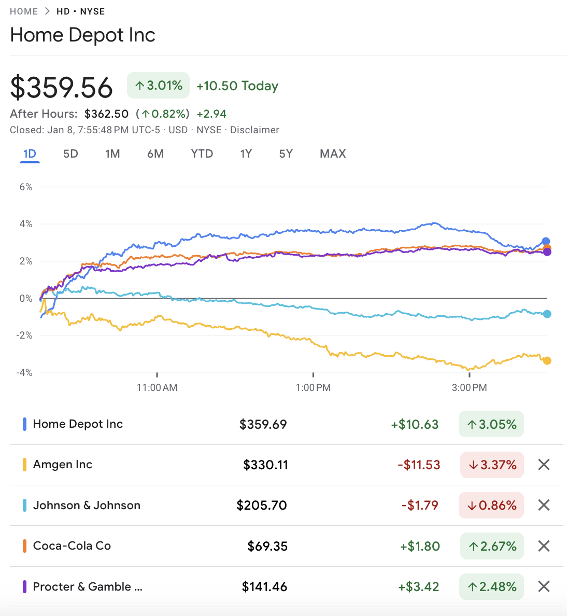The image size is (567, 616).
Task: Show the 1M chart range
Action: coord(112,153)
